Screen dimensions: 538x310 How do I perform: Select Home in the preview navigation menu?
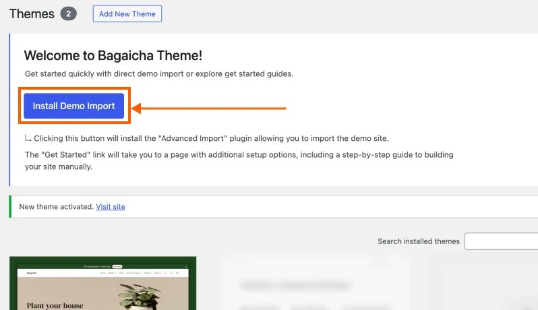pyautogui.click(x=102, y=273)
